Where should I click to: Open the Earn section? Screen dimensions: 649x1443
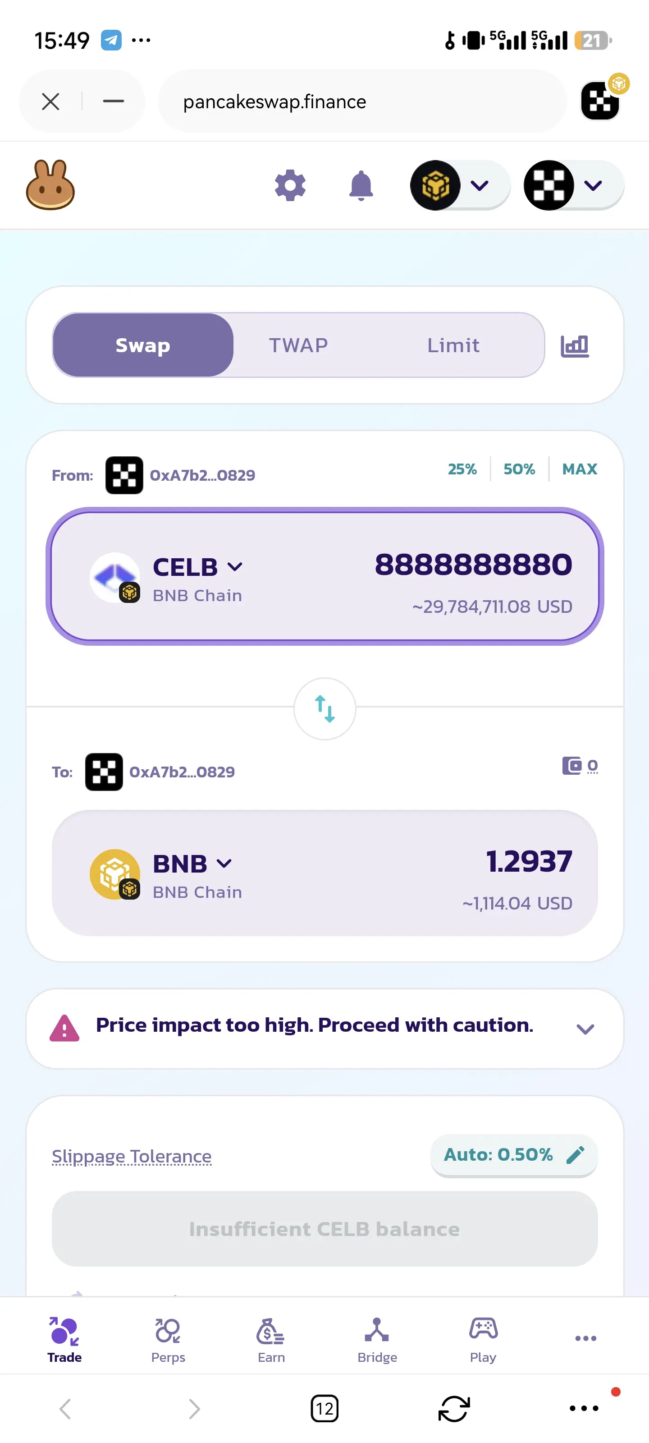coord(271,1340)
